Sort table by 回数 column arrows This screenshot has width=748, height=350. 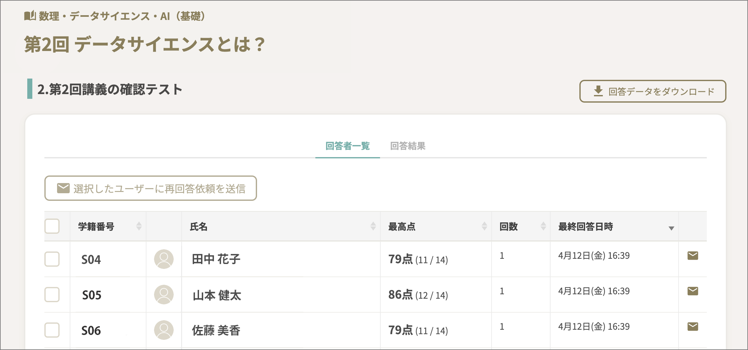(543, 226)
